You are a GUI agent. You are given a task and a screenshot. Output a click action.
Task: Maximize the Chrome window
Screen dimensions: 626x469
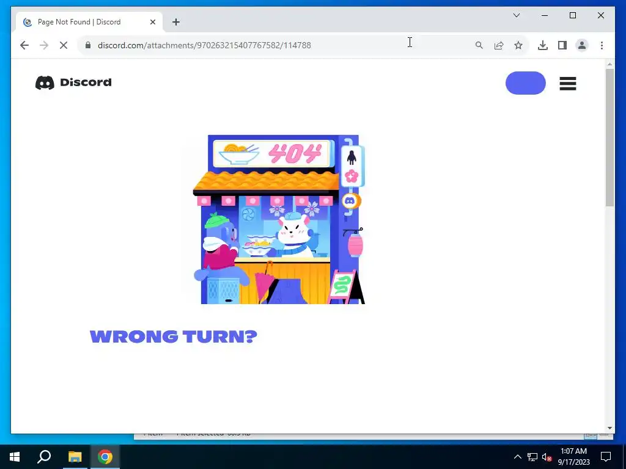(x=572, y=15)
